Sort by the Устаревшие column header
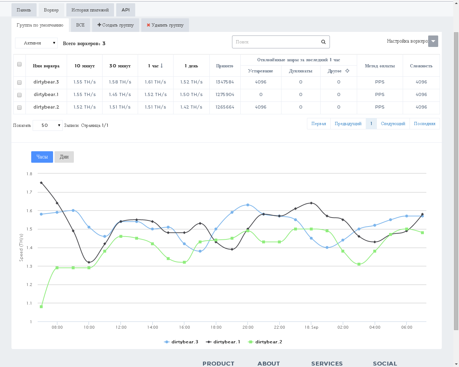This screenshot has width=459, height=367. pos(261,71)
